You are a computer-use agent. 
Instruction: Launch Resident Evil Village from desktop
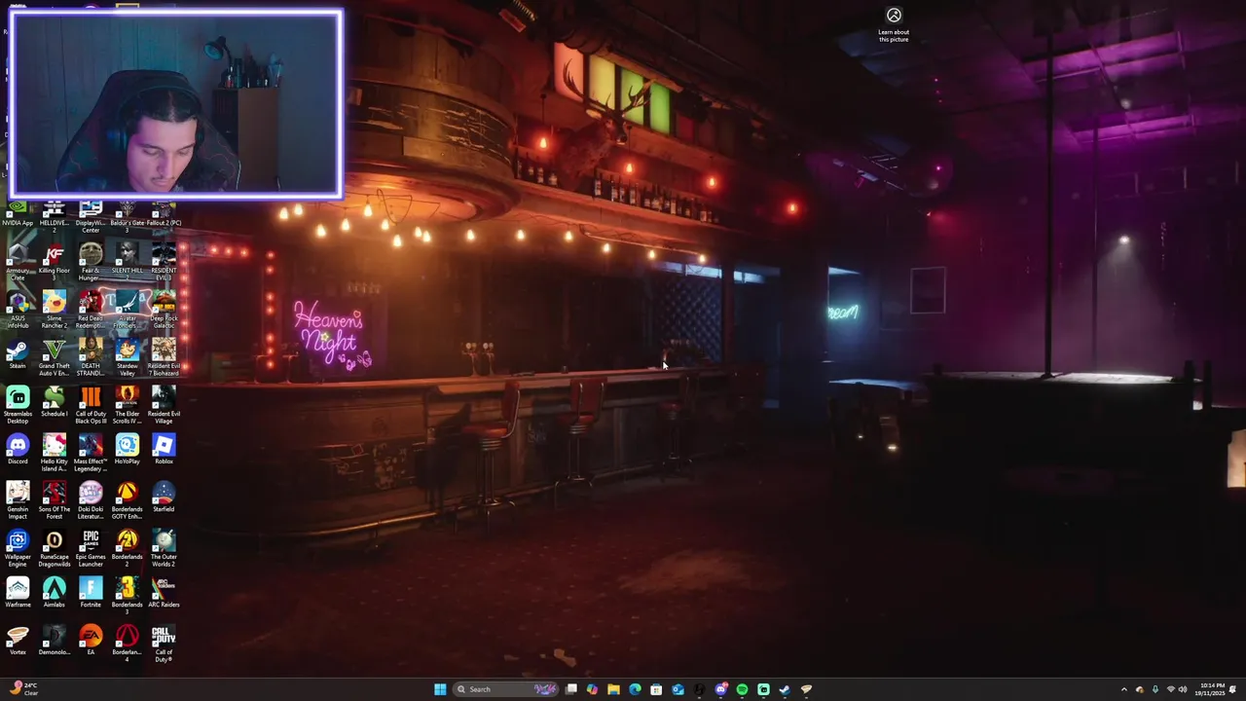[x=164, y=405]
